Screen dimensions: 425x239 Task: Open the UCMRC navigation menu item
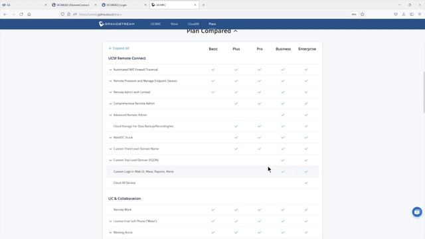coord(155,24)
